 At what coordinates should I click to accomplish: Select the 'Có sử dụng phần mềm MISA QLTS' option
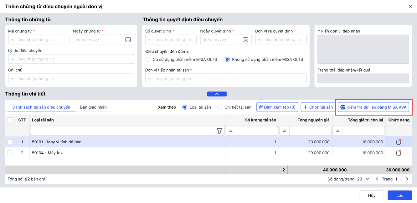tap(148, 59)
